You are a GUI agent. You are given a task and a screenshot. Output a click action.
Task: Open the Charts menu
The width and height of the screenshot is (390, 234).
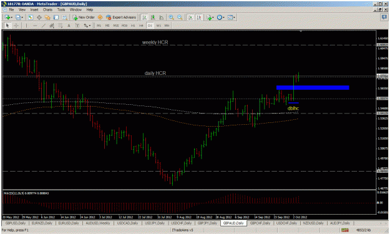pyautogui.click(x=47, y=9)
